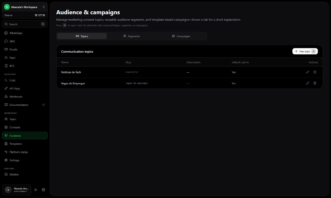View Platform status page
Viewport: 331px width, 198px height.
pyautogui.click(x=18, y=152)
